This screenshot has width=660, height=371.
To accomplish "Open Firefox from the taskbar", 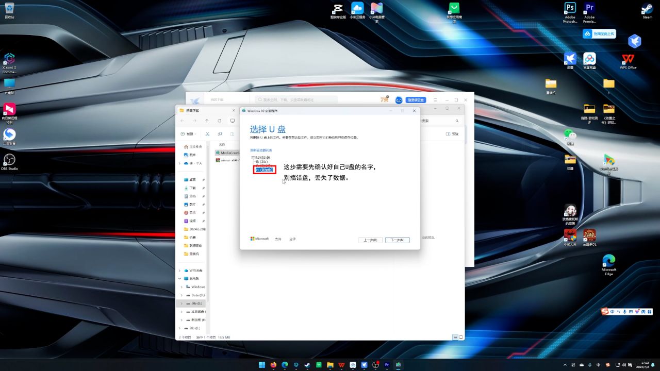I will point(273,365).
